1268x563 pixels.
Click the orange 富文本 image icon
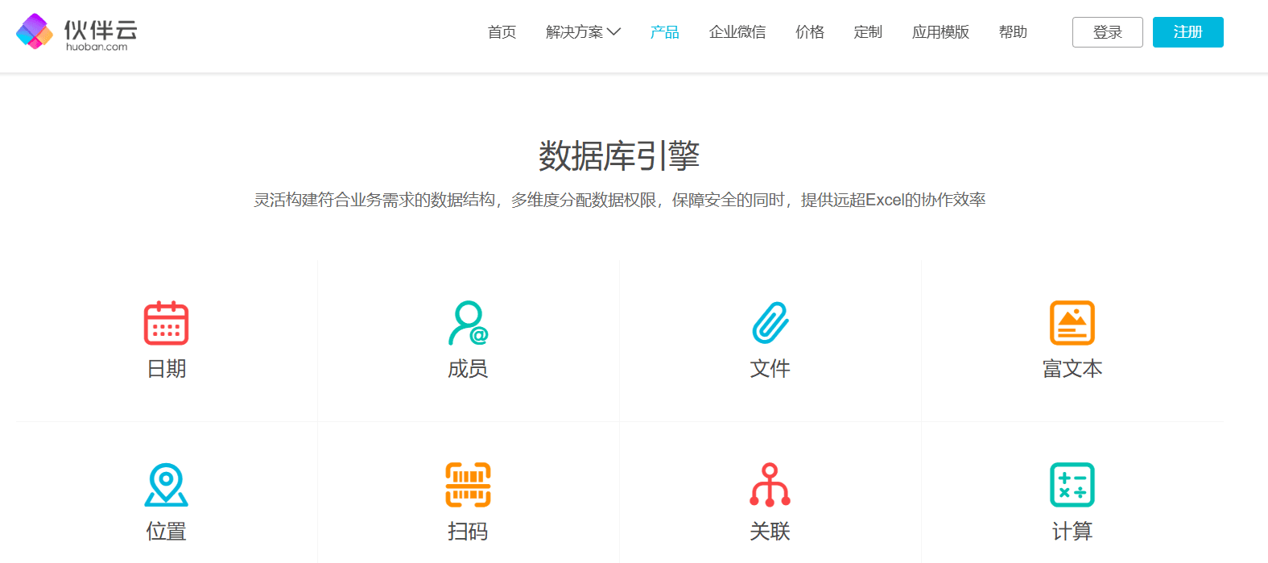1072,323
